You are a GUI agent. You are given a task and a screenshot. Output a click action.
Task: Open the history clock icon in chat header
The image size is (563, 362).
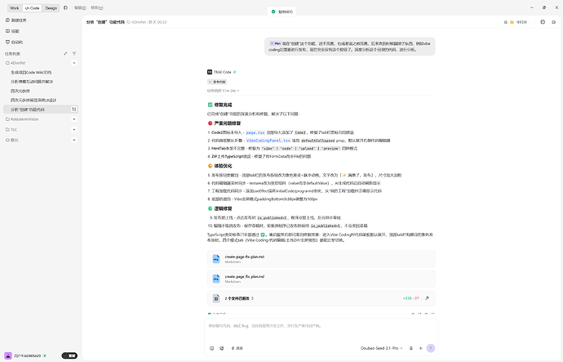pyautogui.click(x=543, y=22)
